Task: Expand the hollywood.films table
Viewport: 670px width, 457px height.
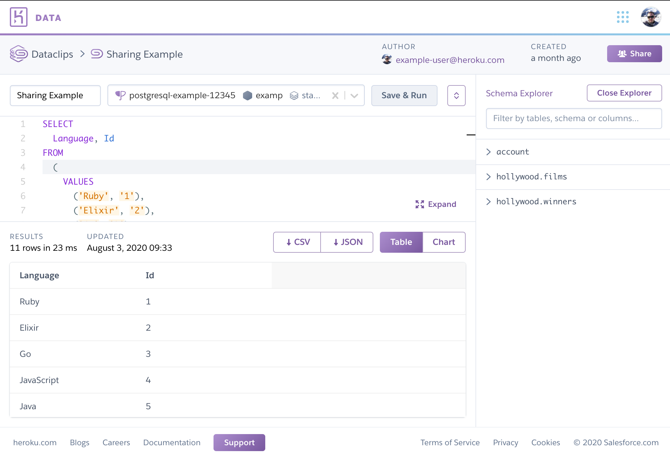Action: [x=573, y=177]
